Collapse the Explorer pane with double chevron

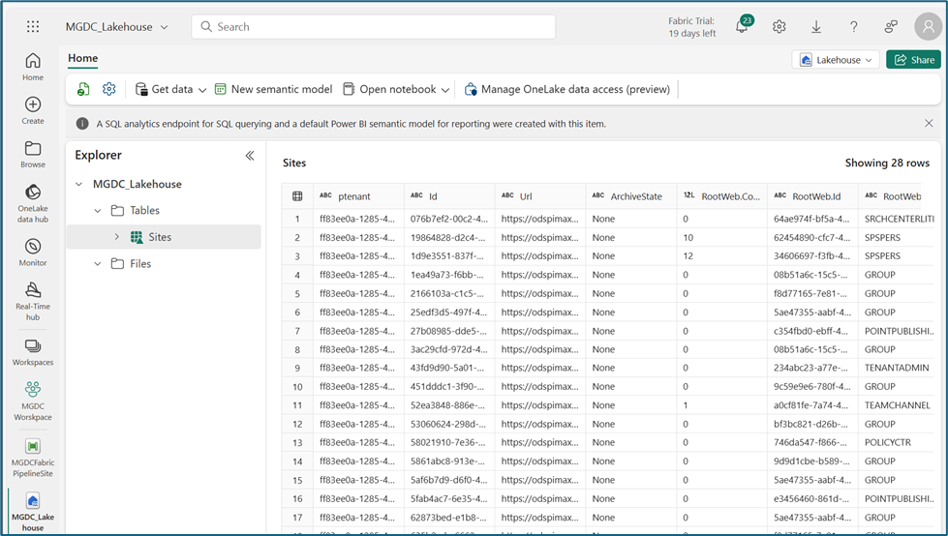pos(250,156)
